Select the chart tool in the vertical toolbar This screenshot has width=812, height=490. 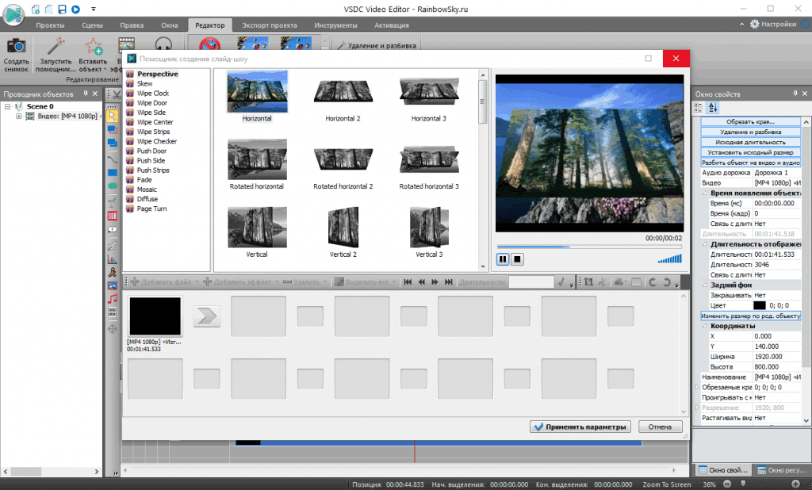(x=113, y=259)
